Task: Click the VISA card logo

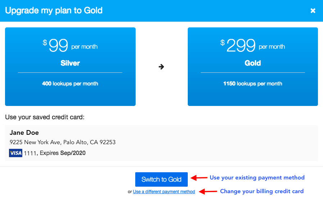Action: (16, 153)
